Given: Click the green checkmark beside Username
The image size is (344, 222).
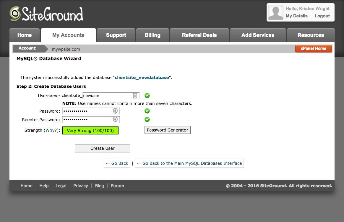Looking at the screenshot, I should tap(147, 96).
